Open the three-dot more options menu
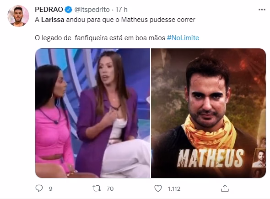The image size is (270, 199). [x=262, y=10]
